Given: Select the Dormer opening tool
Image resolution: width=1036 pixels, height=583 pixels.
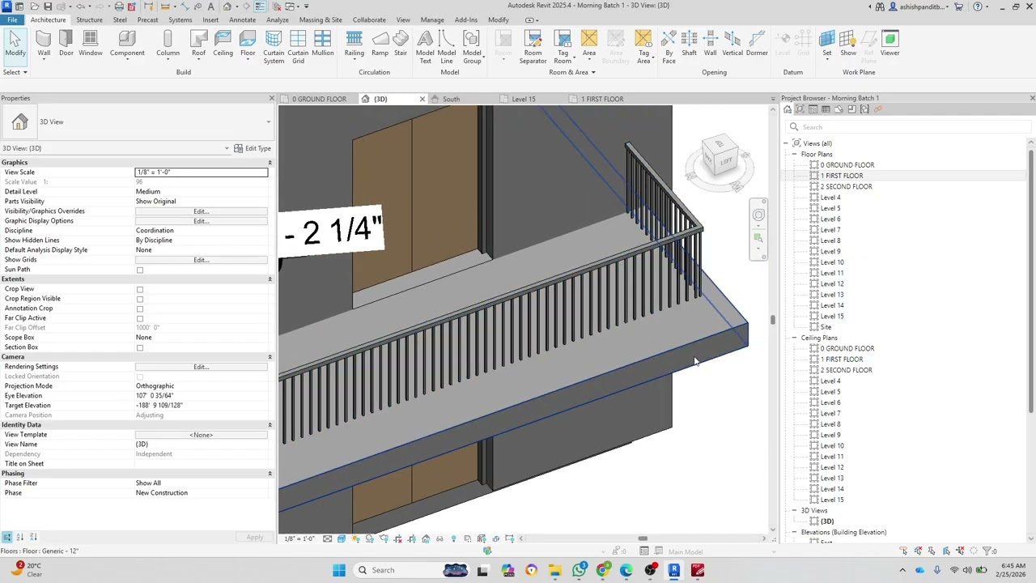Looking at the screenshot, I should 757,44.
